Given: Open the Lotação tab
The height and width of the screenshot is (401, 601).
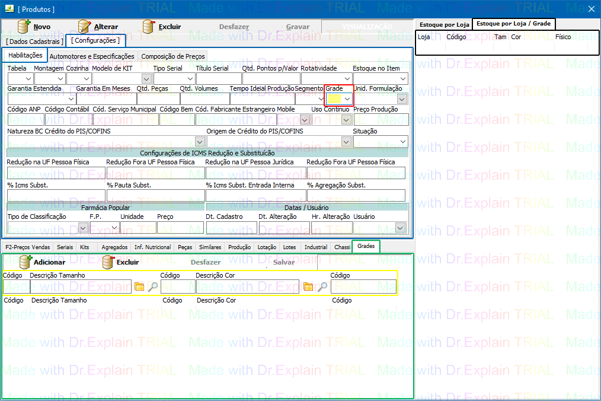Looking at the screenshot, I should tap(267, 247).
